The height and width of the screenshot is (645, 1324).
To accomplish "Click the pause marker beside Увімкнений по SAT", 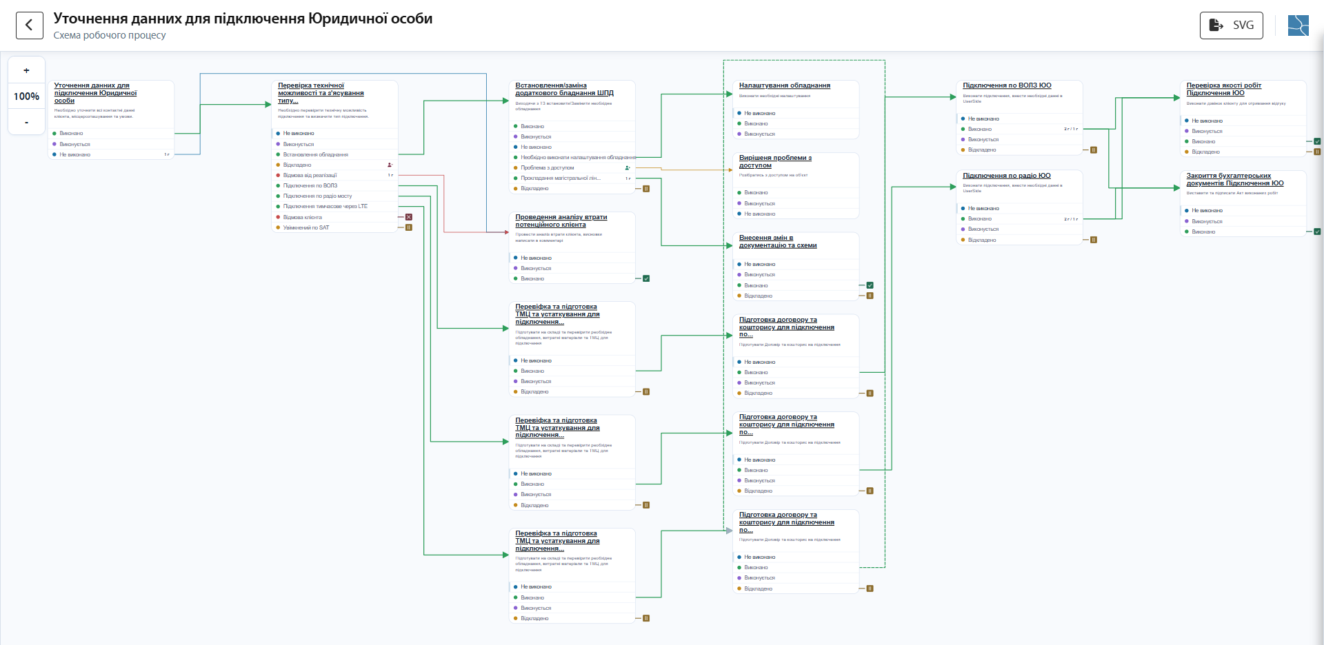I will [408, 227].
